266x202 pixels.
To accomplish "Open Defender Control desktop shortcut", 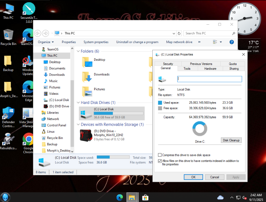I will (x=8, y=117).
